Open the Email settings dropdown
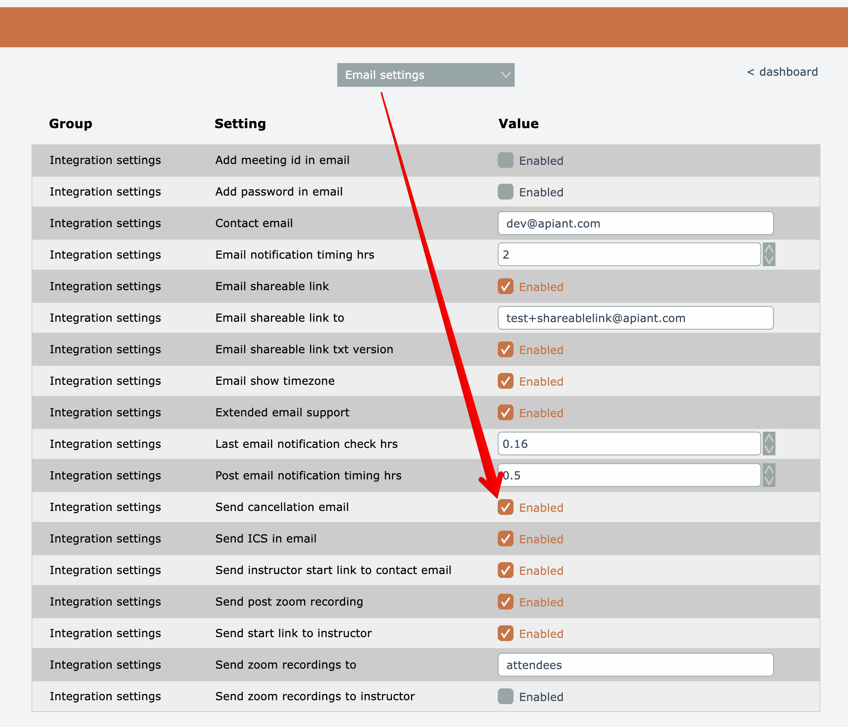This screenshot has height=727, width=848. [425, 75]
